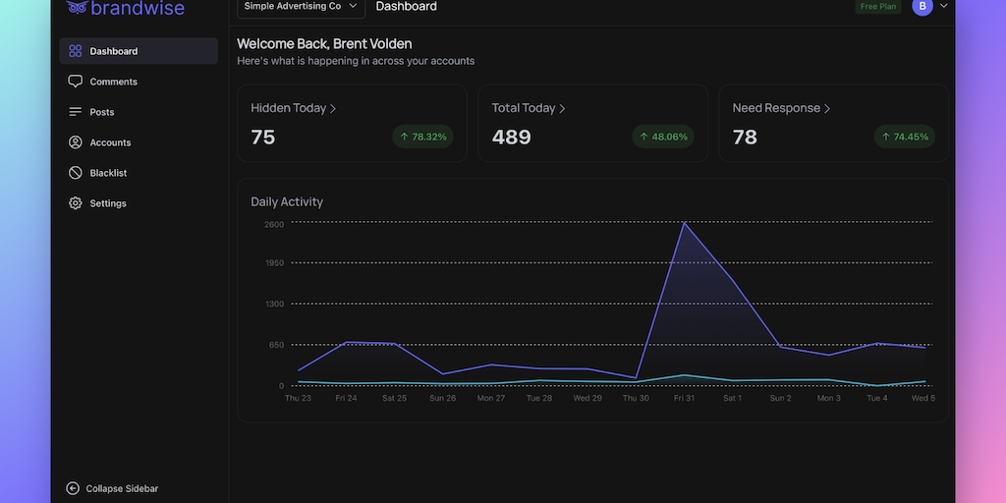The width and height of the screenshot is (1006, 503).
Task: Click the Dashboard page title in header
Action: point(406,7)
